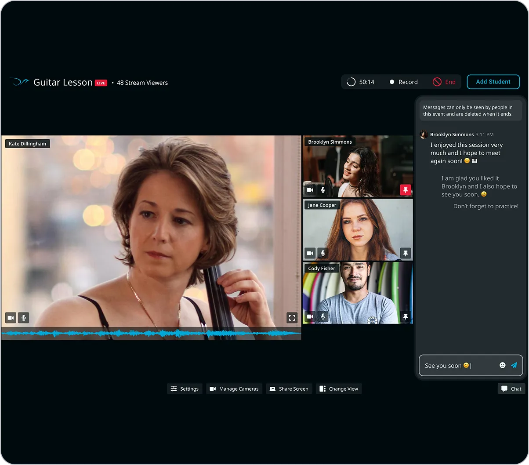The height and width of the screenshot is (465, 529).
Task: Pin Jane Cooper's video feed
Action: [x=405, y=253]
